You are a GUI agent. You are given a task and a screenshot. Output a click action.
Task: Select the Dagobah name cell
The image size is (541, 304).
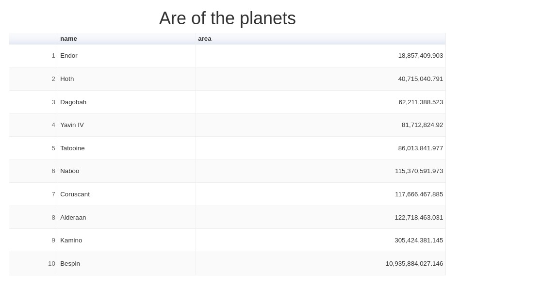coord(127,102)
